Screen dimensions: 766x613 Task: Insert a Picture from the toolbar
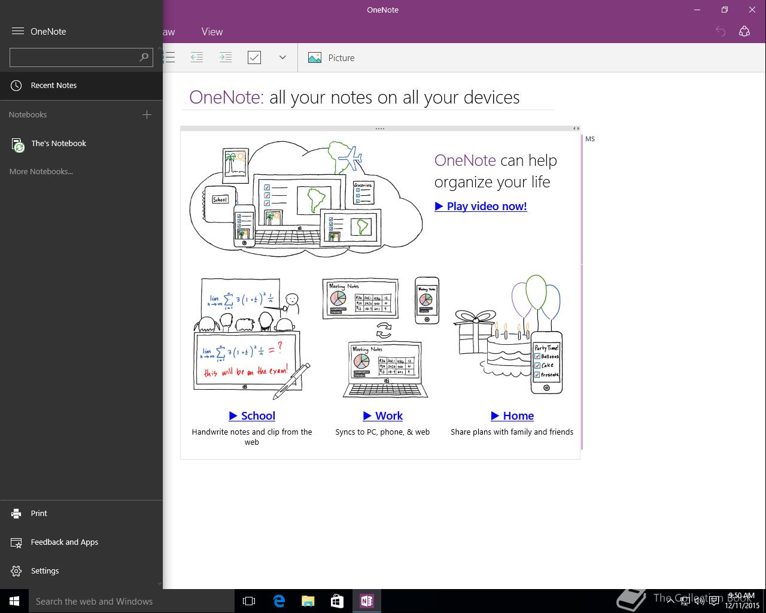click(x=332, y=57)
